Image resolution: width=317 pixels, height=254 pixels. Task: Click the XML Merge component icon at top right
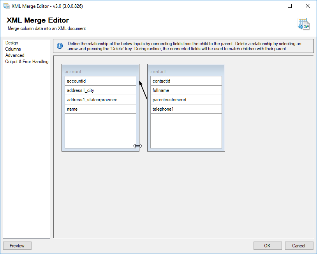coord(304,24)
